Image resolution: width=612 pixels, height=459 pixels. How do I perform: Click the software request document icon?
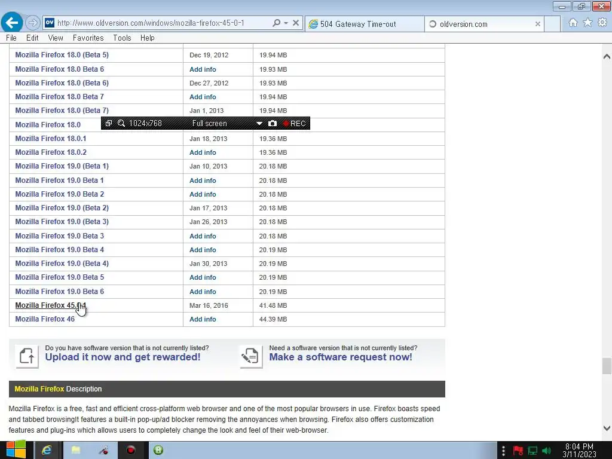coord(250,356)
